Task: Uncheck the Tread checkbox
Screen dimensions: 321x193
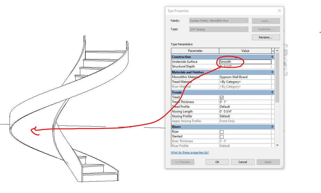Action: (222, 97)
